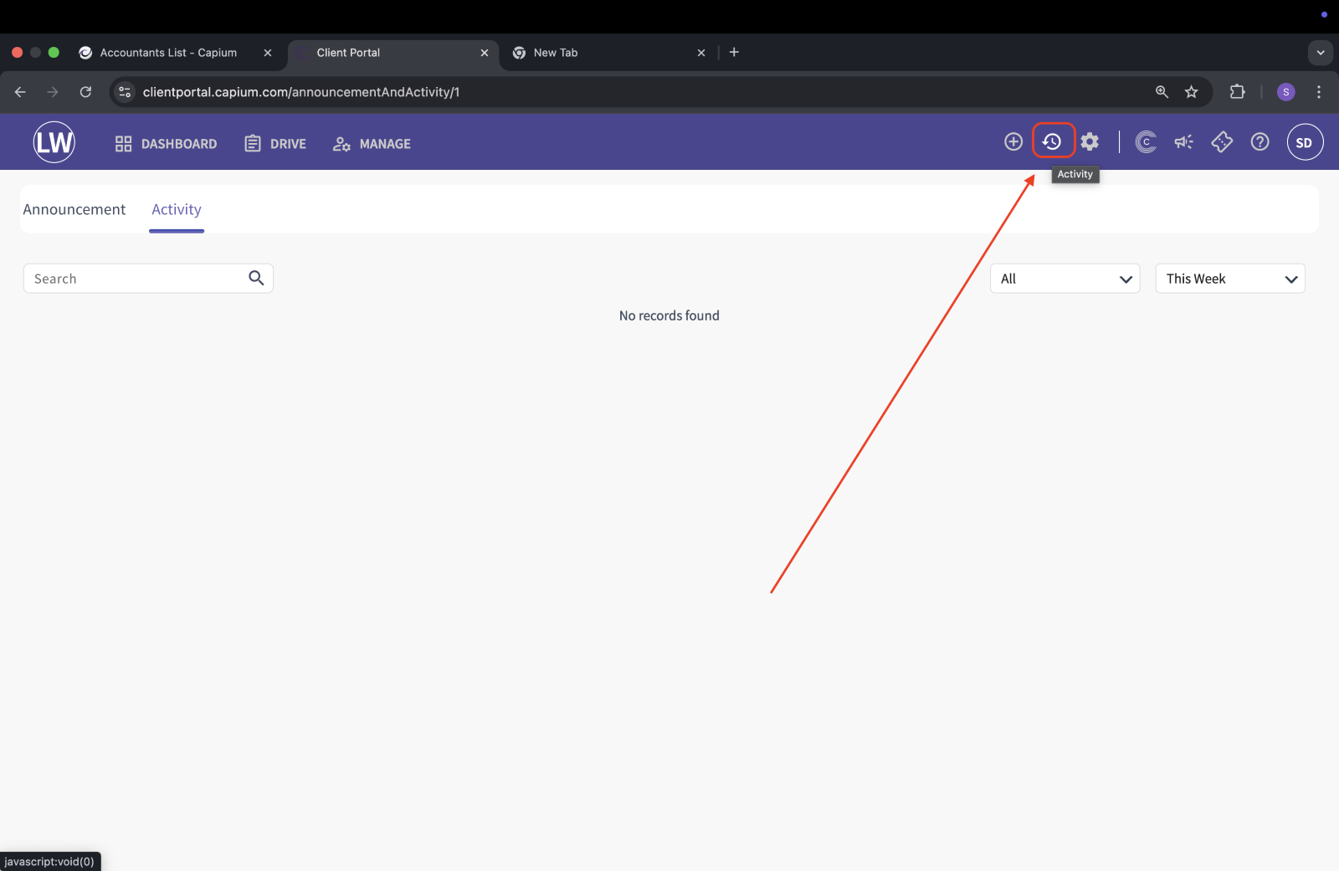1339x871 pixels.
Task: Click the browser address bar URL
Action: point(301,92)
